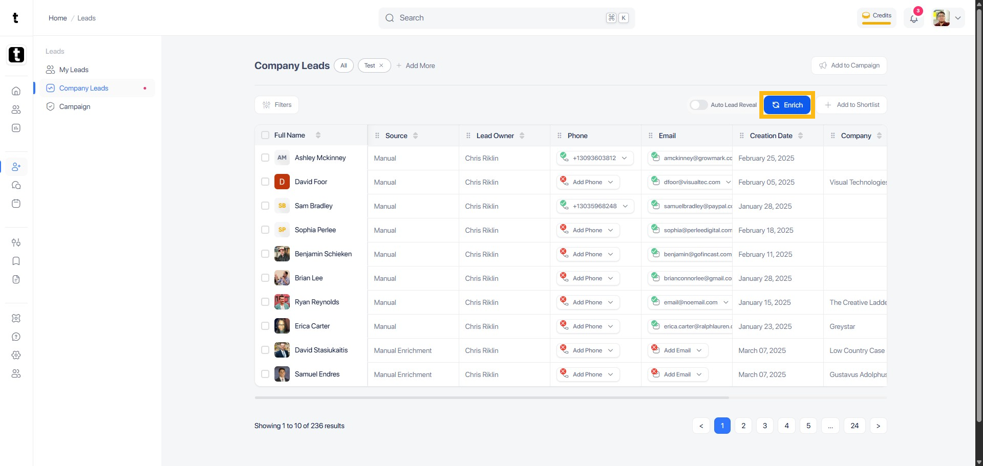The height and width of the screenshot is (466, 983).
Task: Select the add-person leads icon in rail
Action: click(x=16, y=167)
